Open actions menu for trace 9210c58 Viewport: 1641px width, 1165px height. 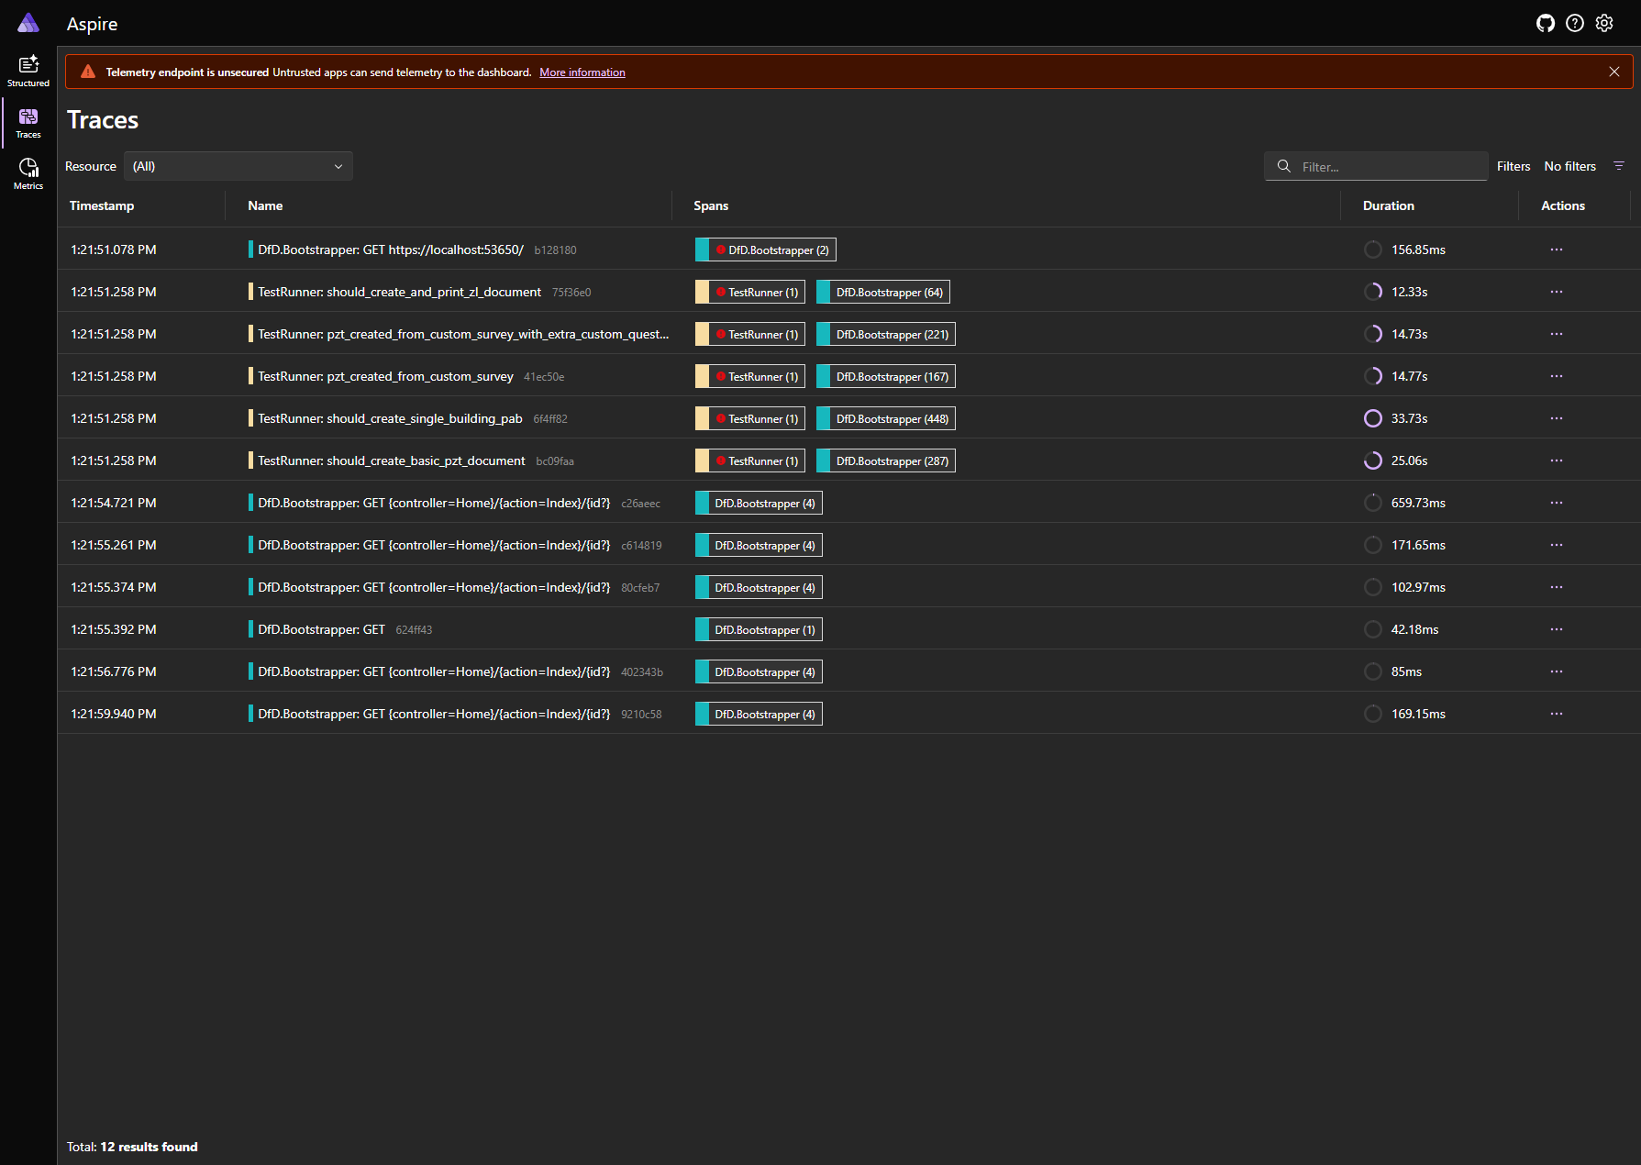(x=1557, y=714)
